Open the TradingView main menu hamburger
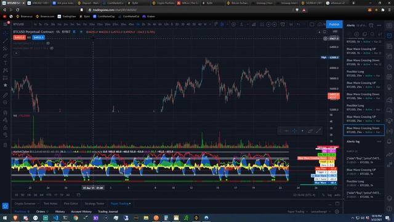The image size is (394, 222). [x=6, y=24]
